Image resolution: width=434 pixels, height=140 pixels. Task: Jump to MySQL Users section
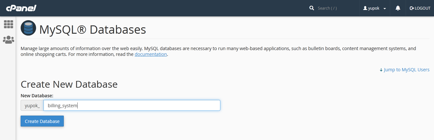point(406,70)
